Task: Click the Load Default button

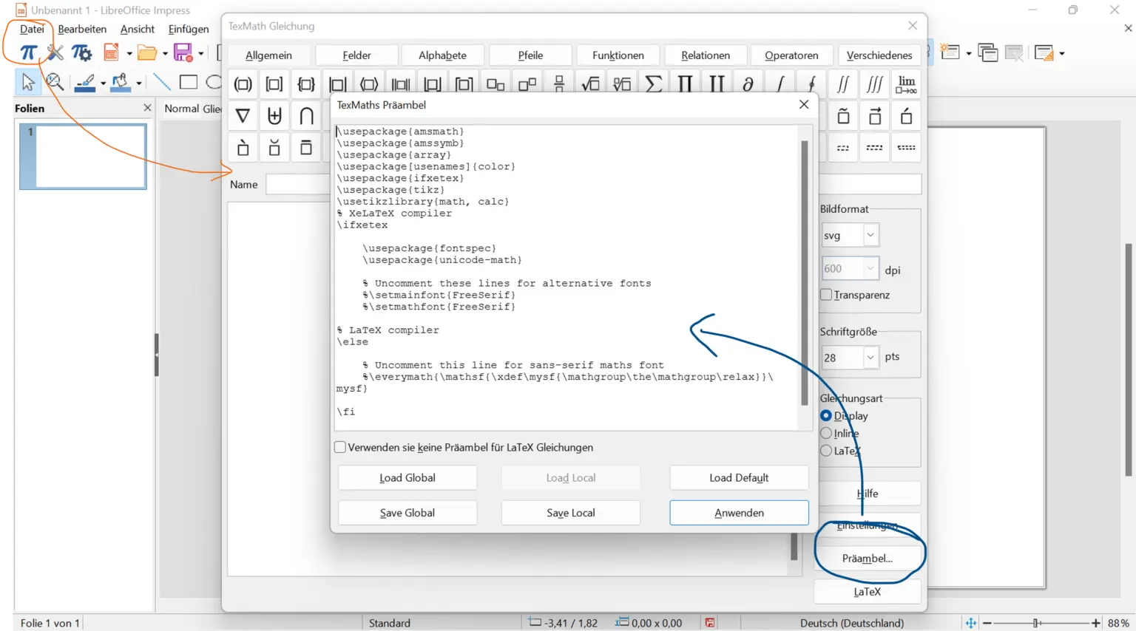Action: (x=739, y=478)
